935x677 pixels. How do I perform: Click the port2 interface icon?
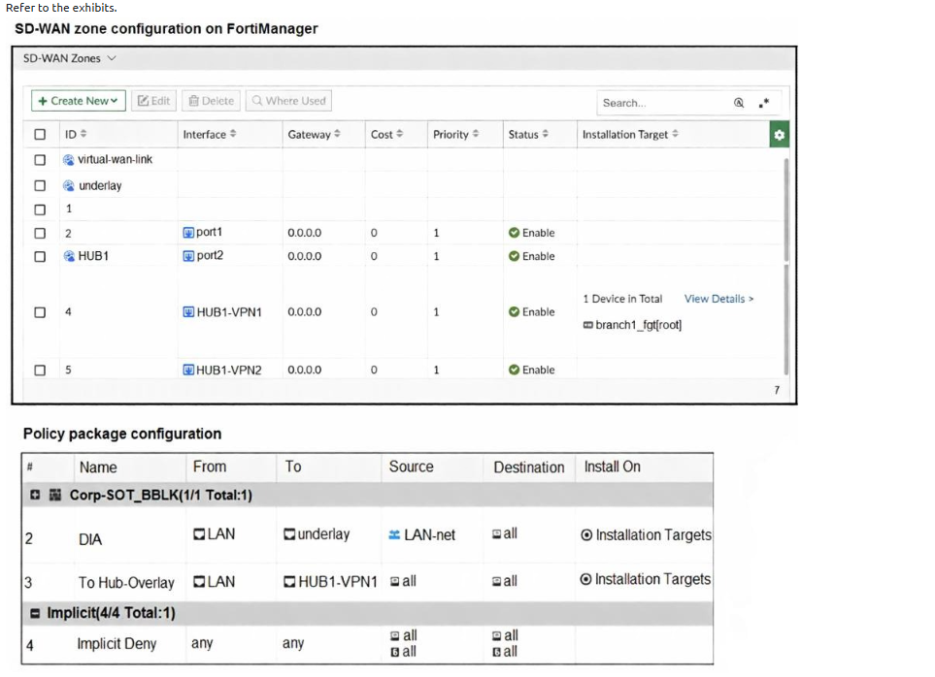pos(188,256)
